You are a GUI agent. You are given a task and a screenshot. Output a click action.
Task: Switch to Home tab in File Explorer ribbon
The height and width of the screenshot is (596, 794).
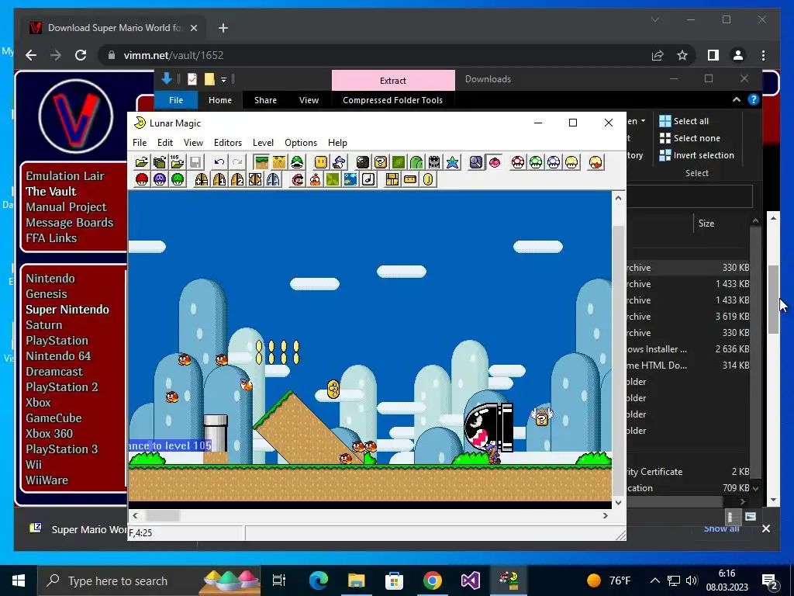(x=219, y=100)
